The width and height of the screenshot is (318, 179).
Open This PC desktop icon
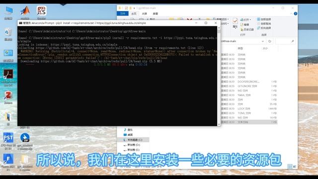pyautogui.click(x=8, y=12)
